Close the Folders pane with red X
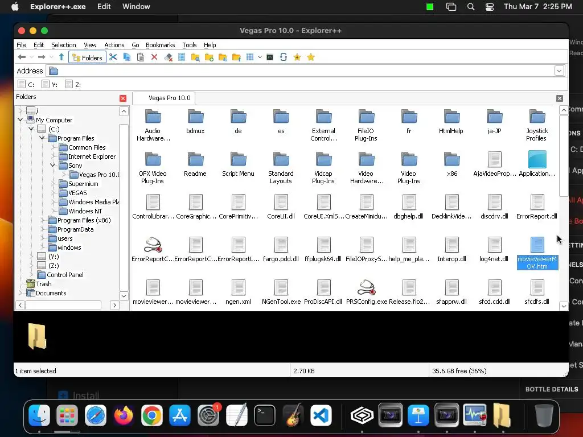Image resolution: width=583 pixels, height=437 pixels. tap(123, 98)
